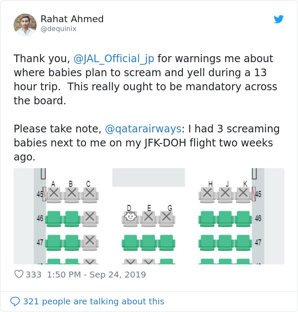
Task: Click the Rahat Ahmed display name
Action: coord(72,19)
